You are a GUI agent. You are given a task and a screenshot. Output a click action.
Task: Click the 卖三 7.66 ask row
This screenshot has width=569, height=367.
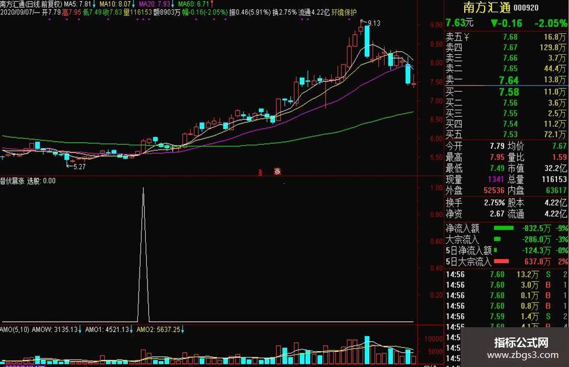coord(506,58)
